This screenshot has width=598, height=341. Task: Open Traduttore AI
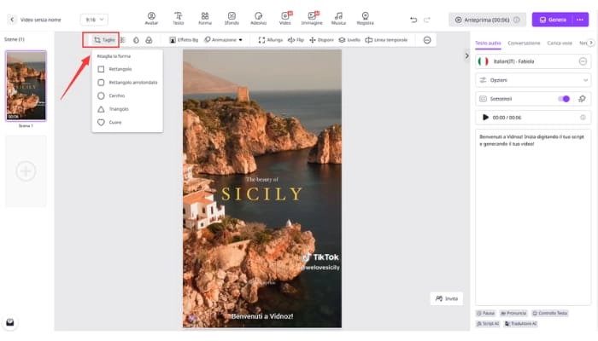(x=520, y=323)
